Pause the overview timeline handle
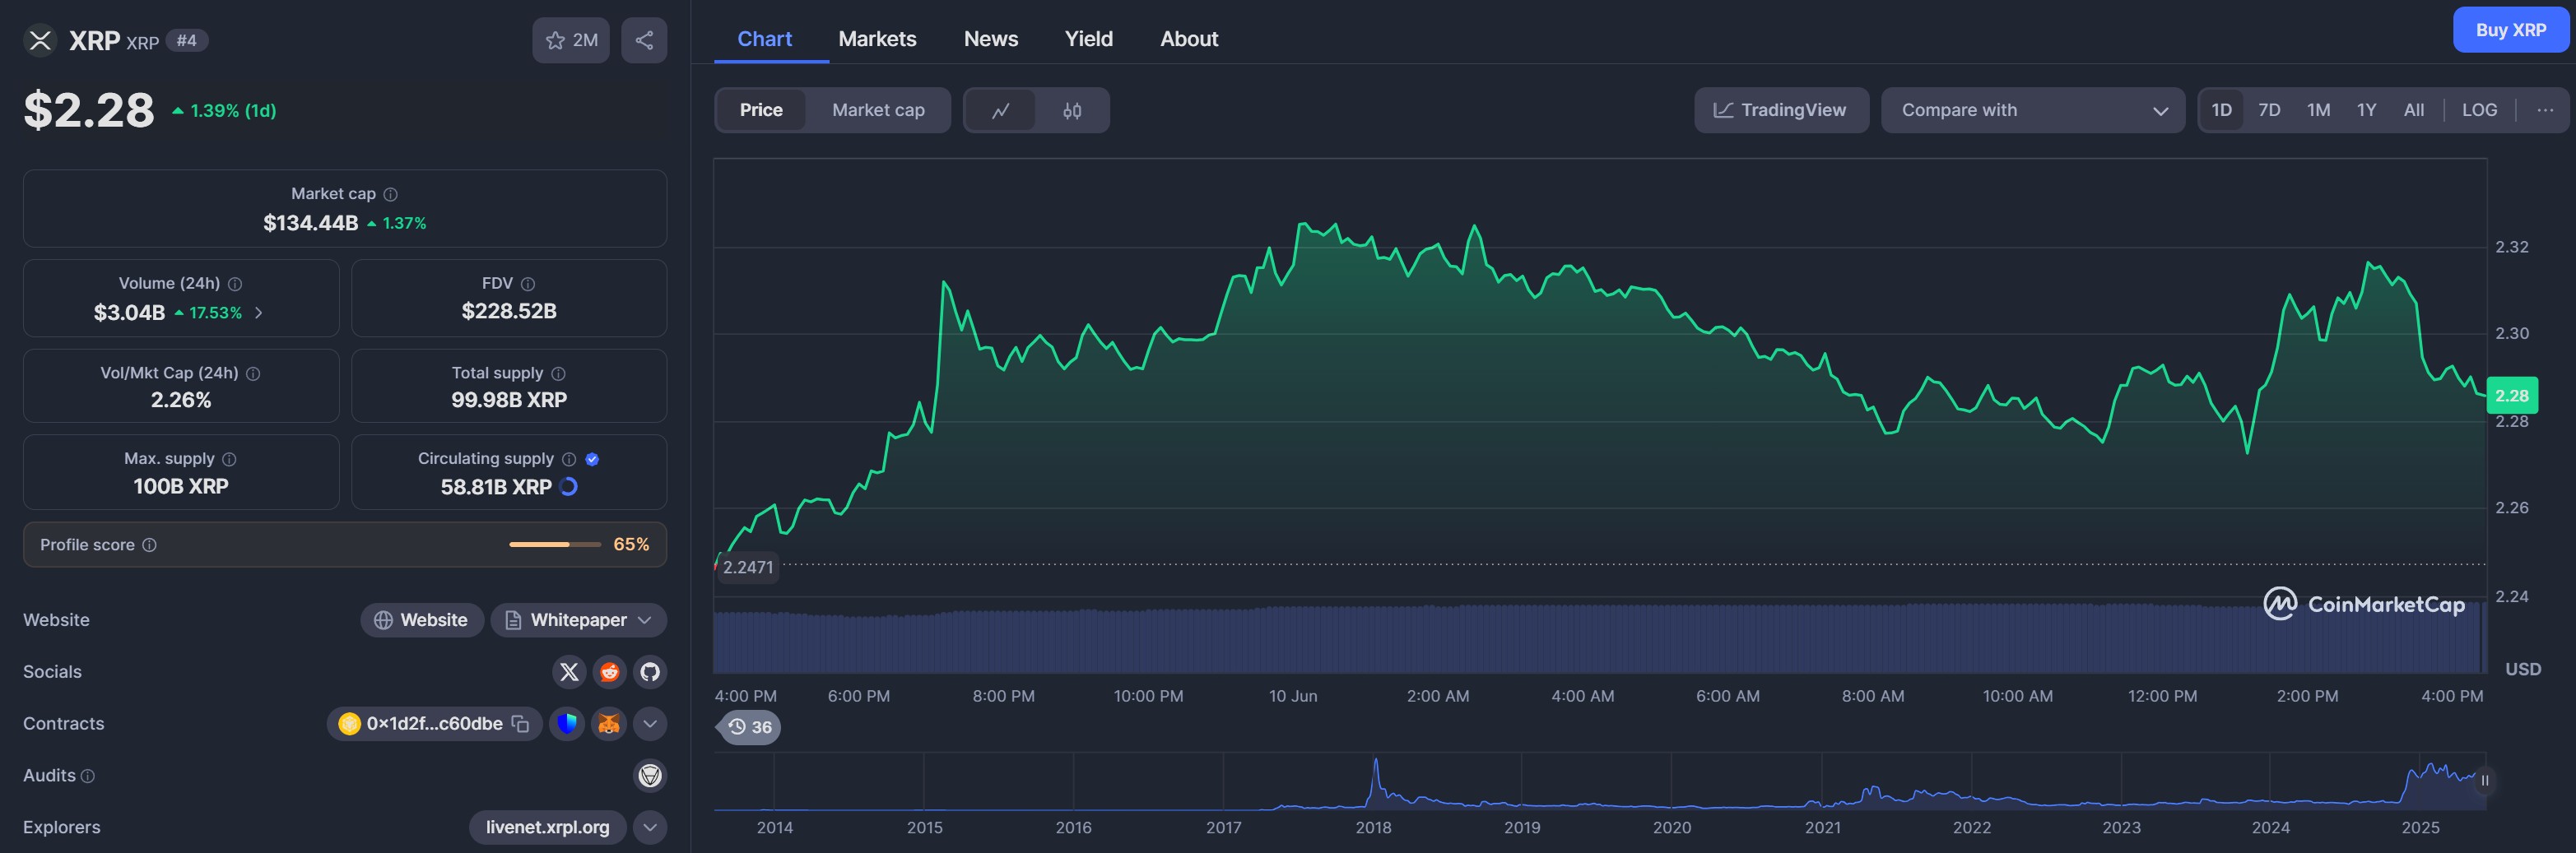Viewport: 2576px width, 853px height. 2484,780
